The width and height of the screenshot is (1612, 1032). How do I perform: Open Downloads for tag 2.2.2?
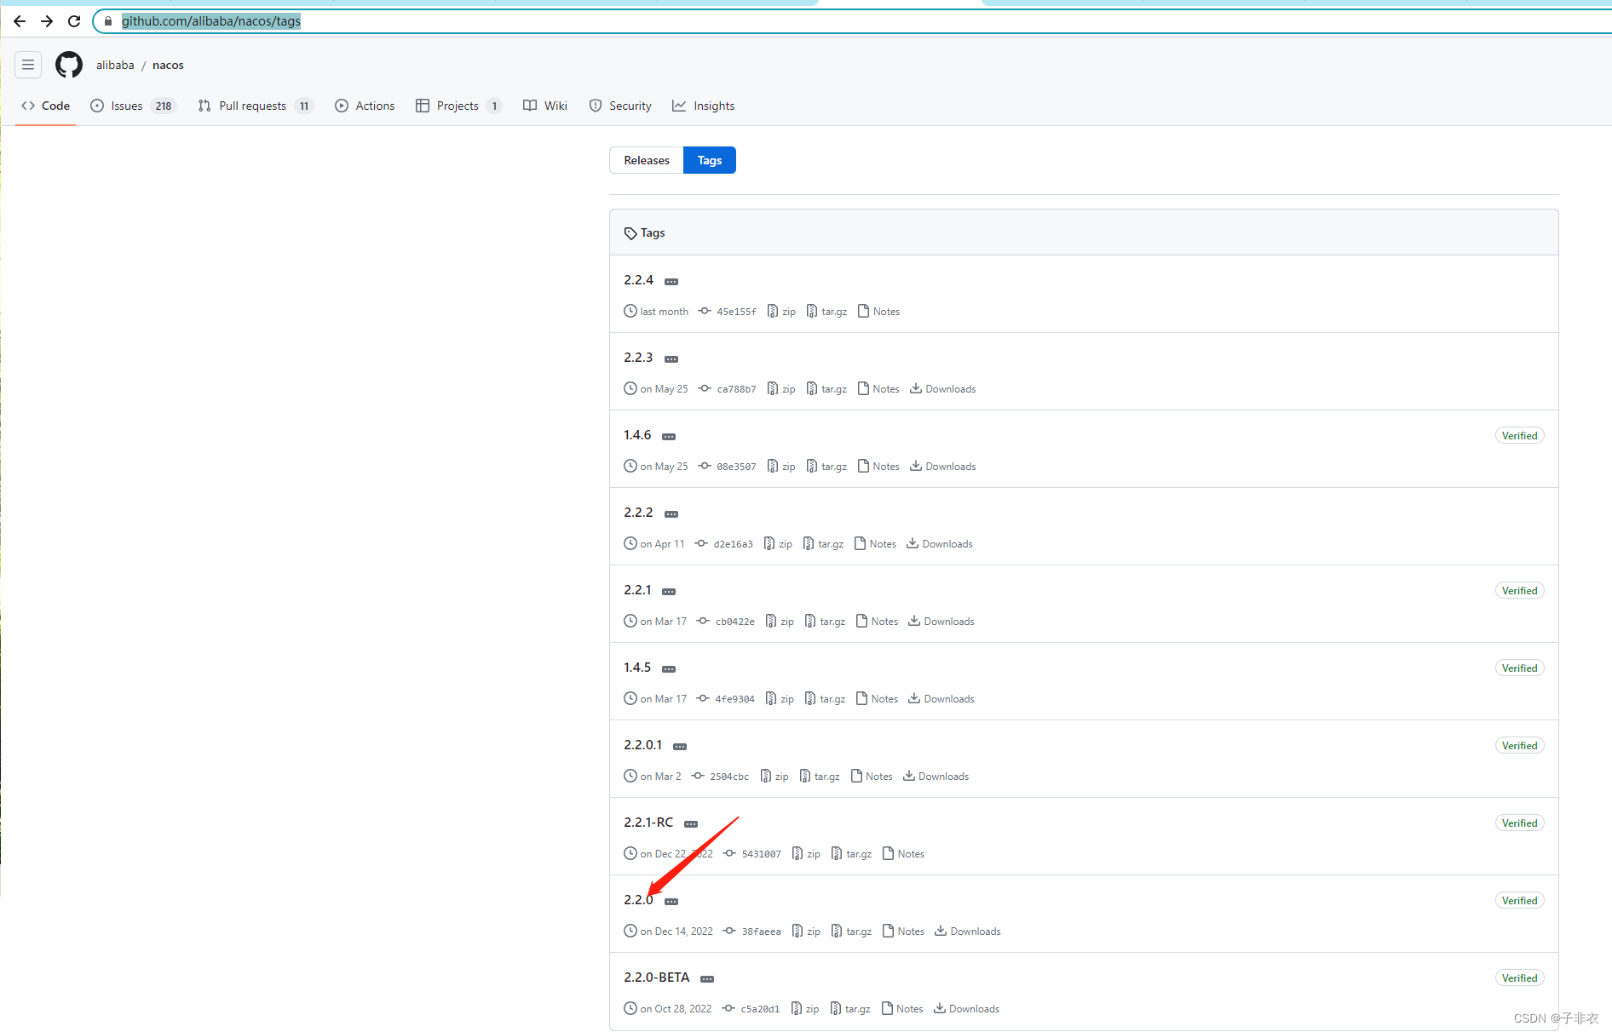[939, 544]
